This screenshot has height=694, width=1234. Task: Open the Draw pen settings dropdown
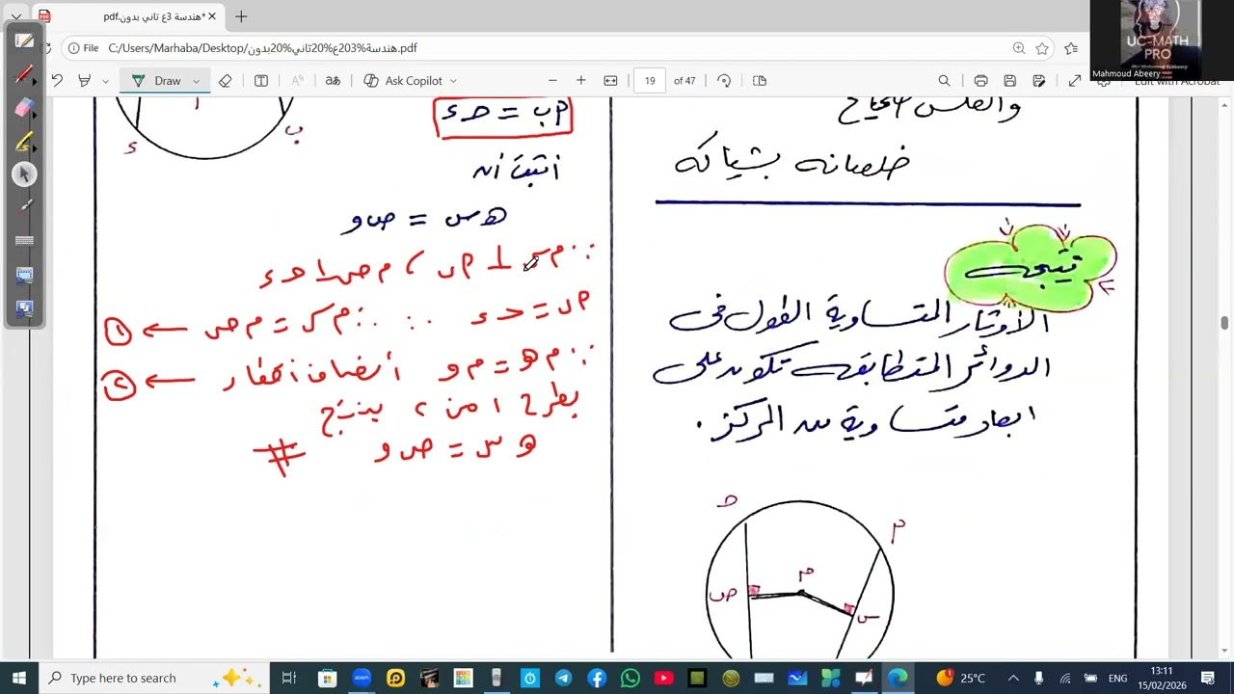[196, 81]
